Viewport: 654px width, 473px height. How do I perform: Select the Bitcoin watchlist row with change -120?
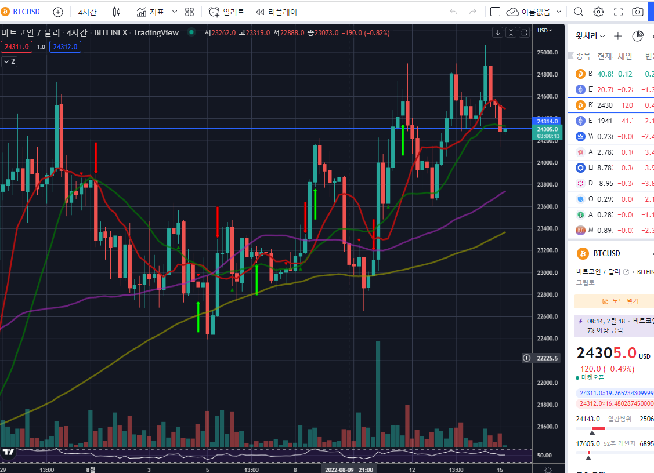coord(610,105)
